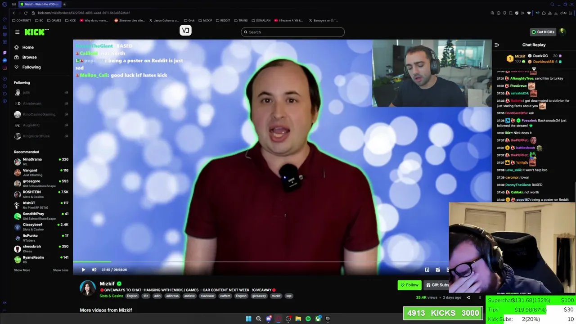This screenshot has width=576, height=324.
Task: Open the REDDIT bookmarks folder
Action: (223, 20)
